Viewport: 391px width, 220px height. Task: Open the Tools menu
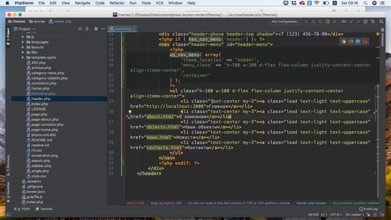point(146,3)
